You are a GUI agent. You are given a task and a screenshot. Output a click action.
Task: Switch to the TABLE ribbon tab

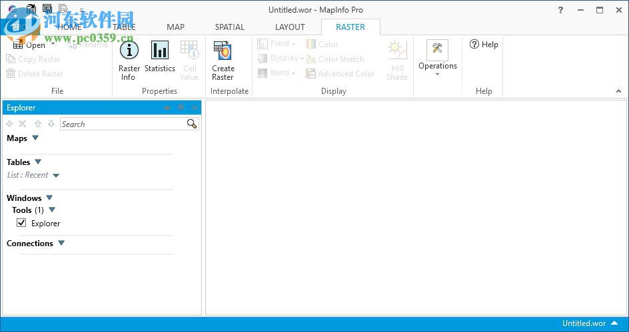coord(124,27)
